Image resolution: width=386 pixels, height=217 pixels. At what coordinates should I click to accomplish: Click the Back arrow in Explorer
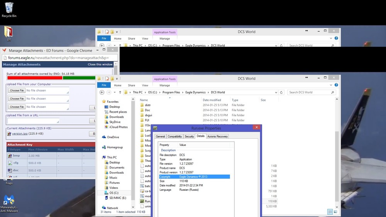click(102, 92)
